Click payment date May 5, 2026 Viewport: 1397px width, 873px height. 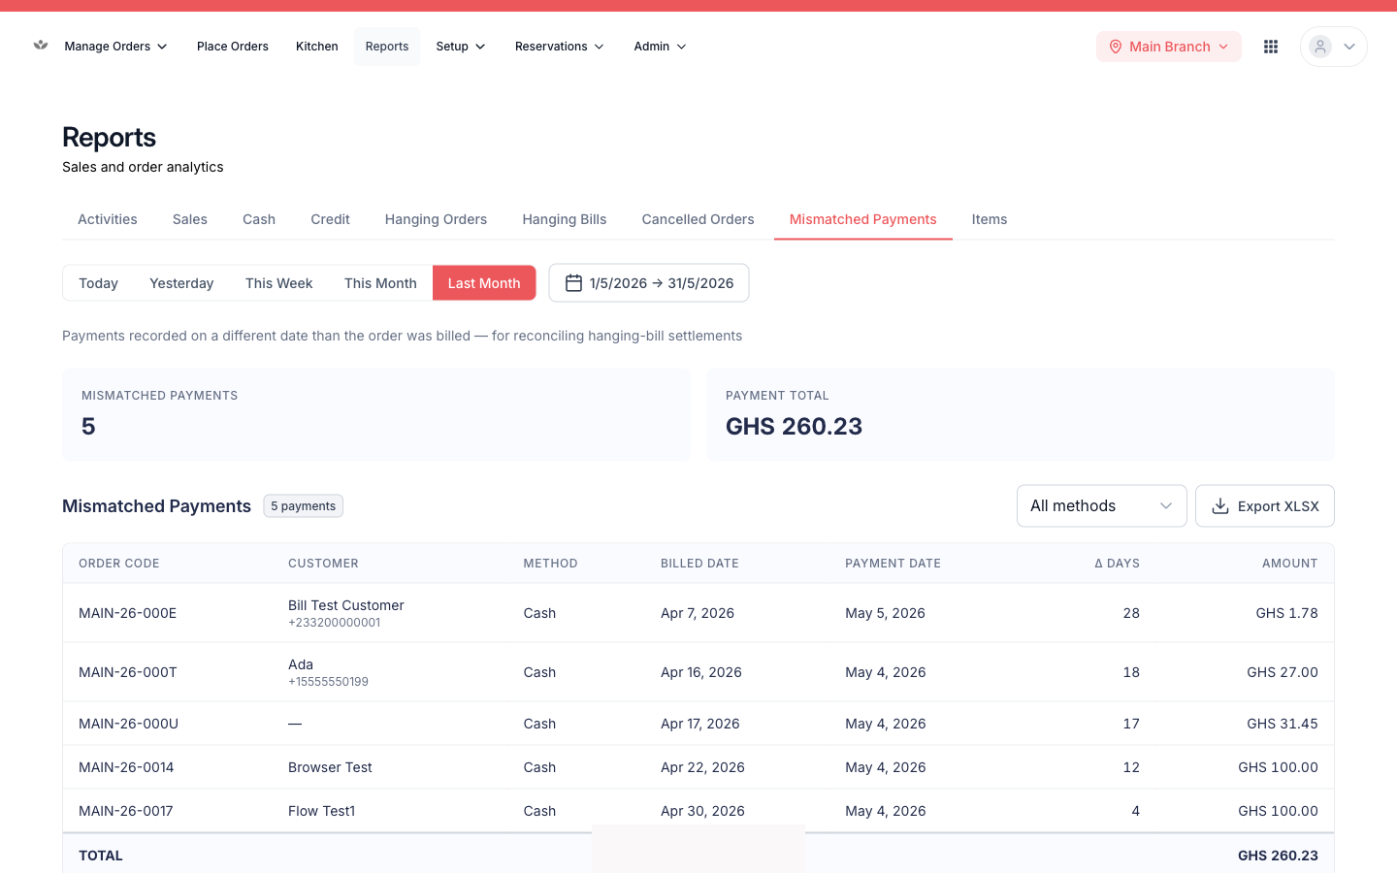click(x=885, y=613)
